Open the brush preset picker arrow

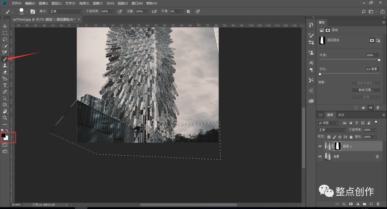27,11
